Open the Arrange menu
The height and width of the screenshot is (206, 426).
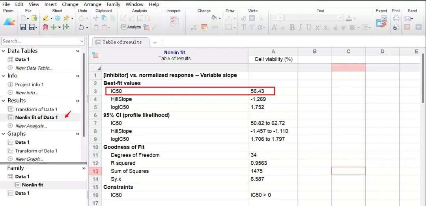(93, 4)
